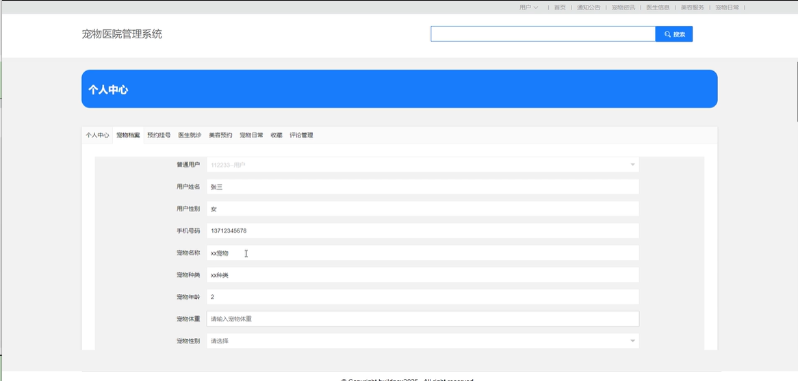Go to 首页 in top navigation

coord(560,8)
